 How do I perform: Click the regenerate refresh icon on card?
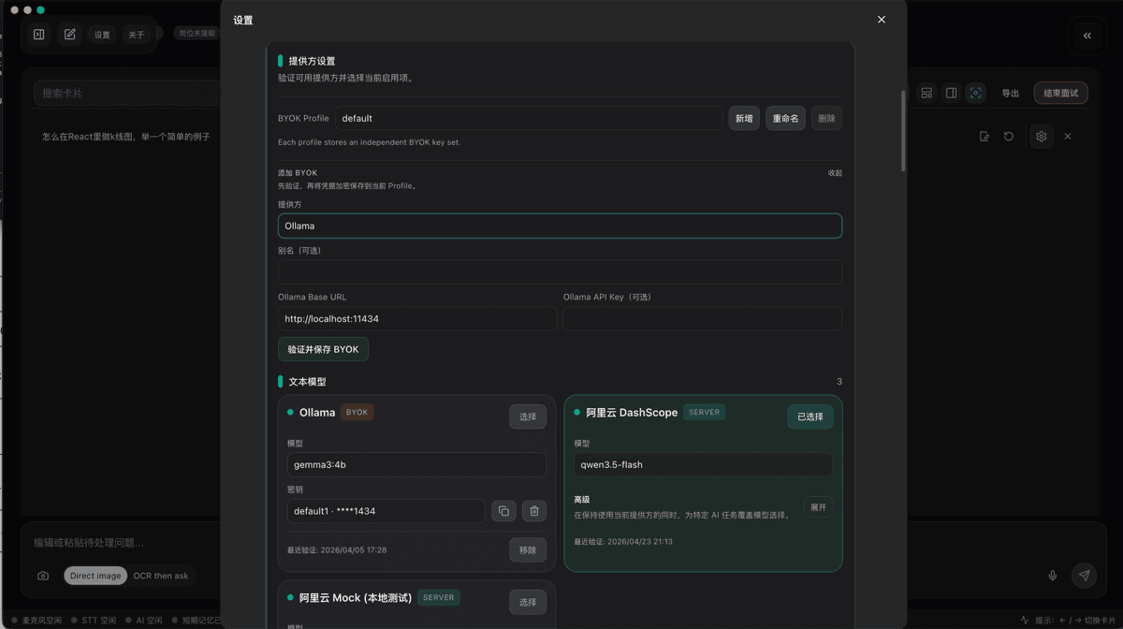[x=1009, y=137]
